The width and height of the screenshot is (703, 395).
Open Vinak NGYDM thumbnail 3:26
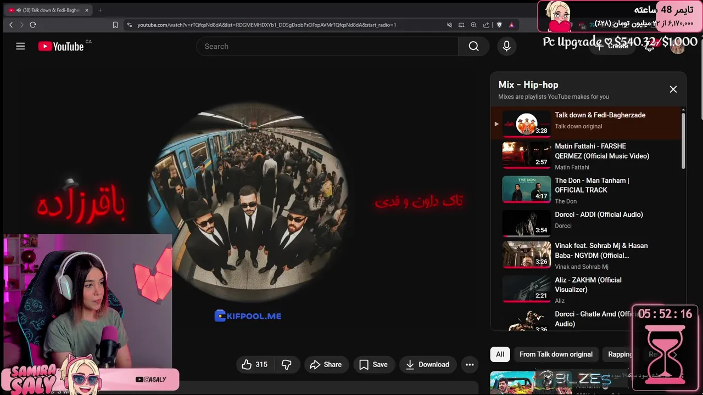[526, 255]
